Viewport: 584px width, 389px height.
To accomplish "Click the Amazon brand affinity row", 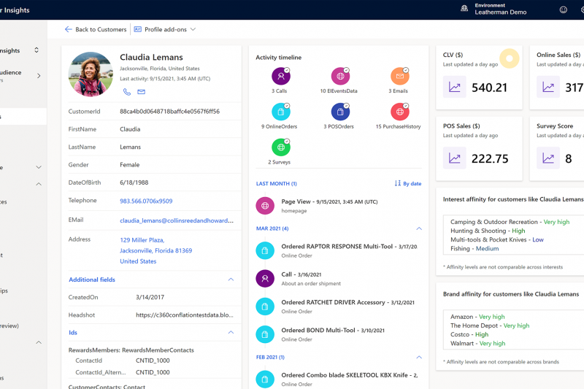I will point(477,317).
